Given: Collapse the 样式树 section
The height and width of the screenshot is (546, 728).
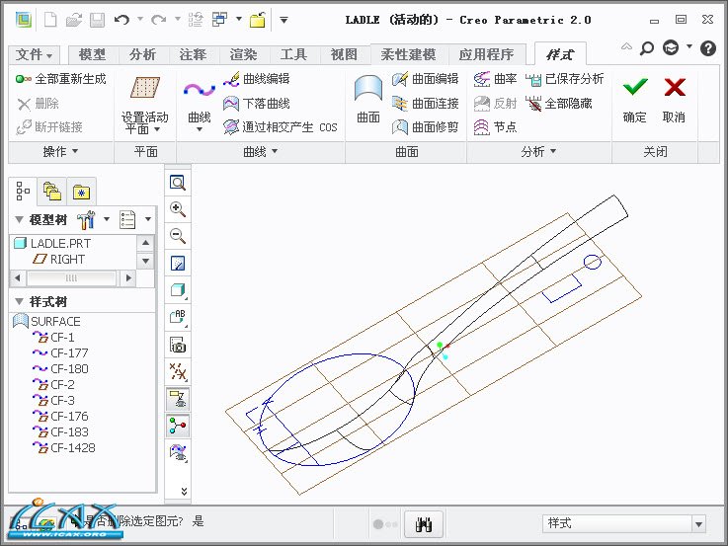Looking at the screenshot, I should tap(19, 301).
